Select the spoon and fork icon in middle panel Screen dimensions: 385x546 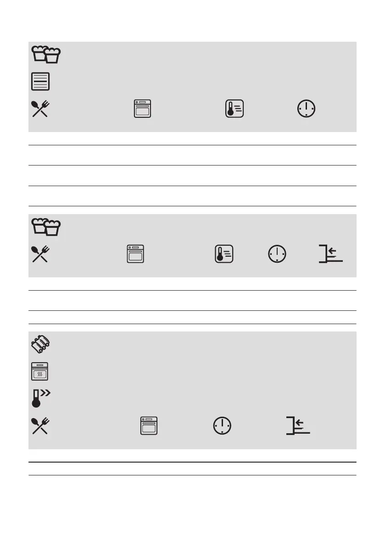point(40,254)
